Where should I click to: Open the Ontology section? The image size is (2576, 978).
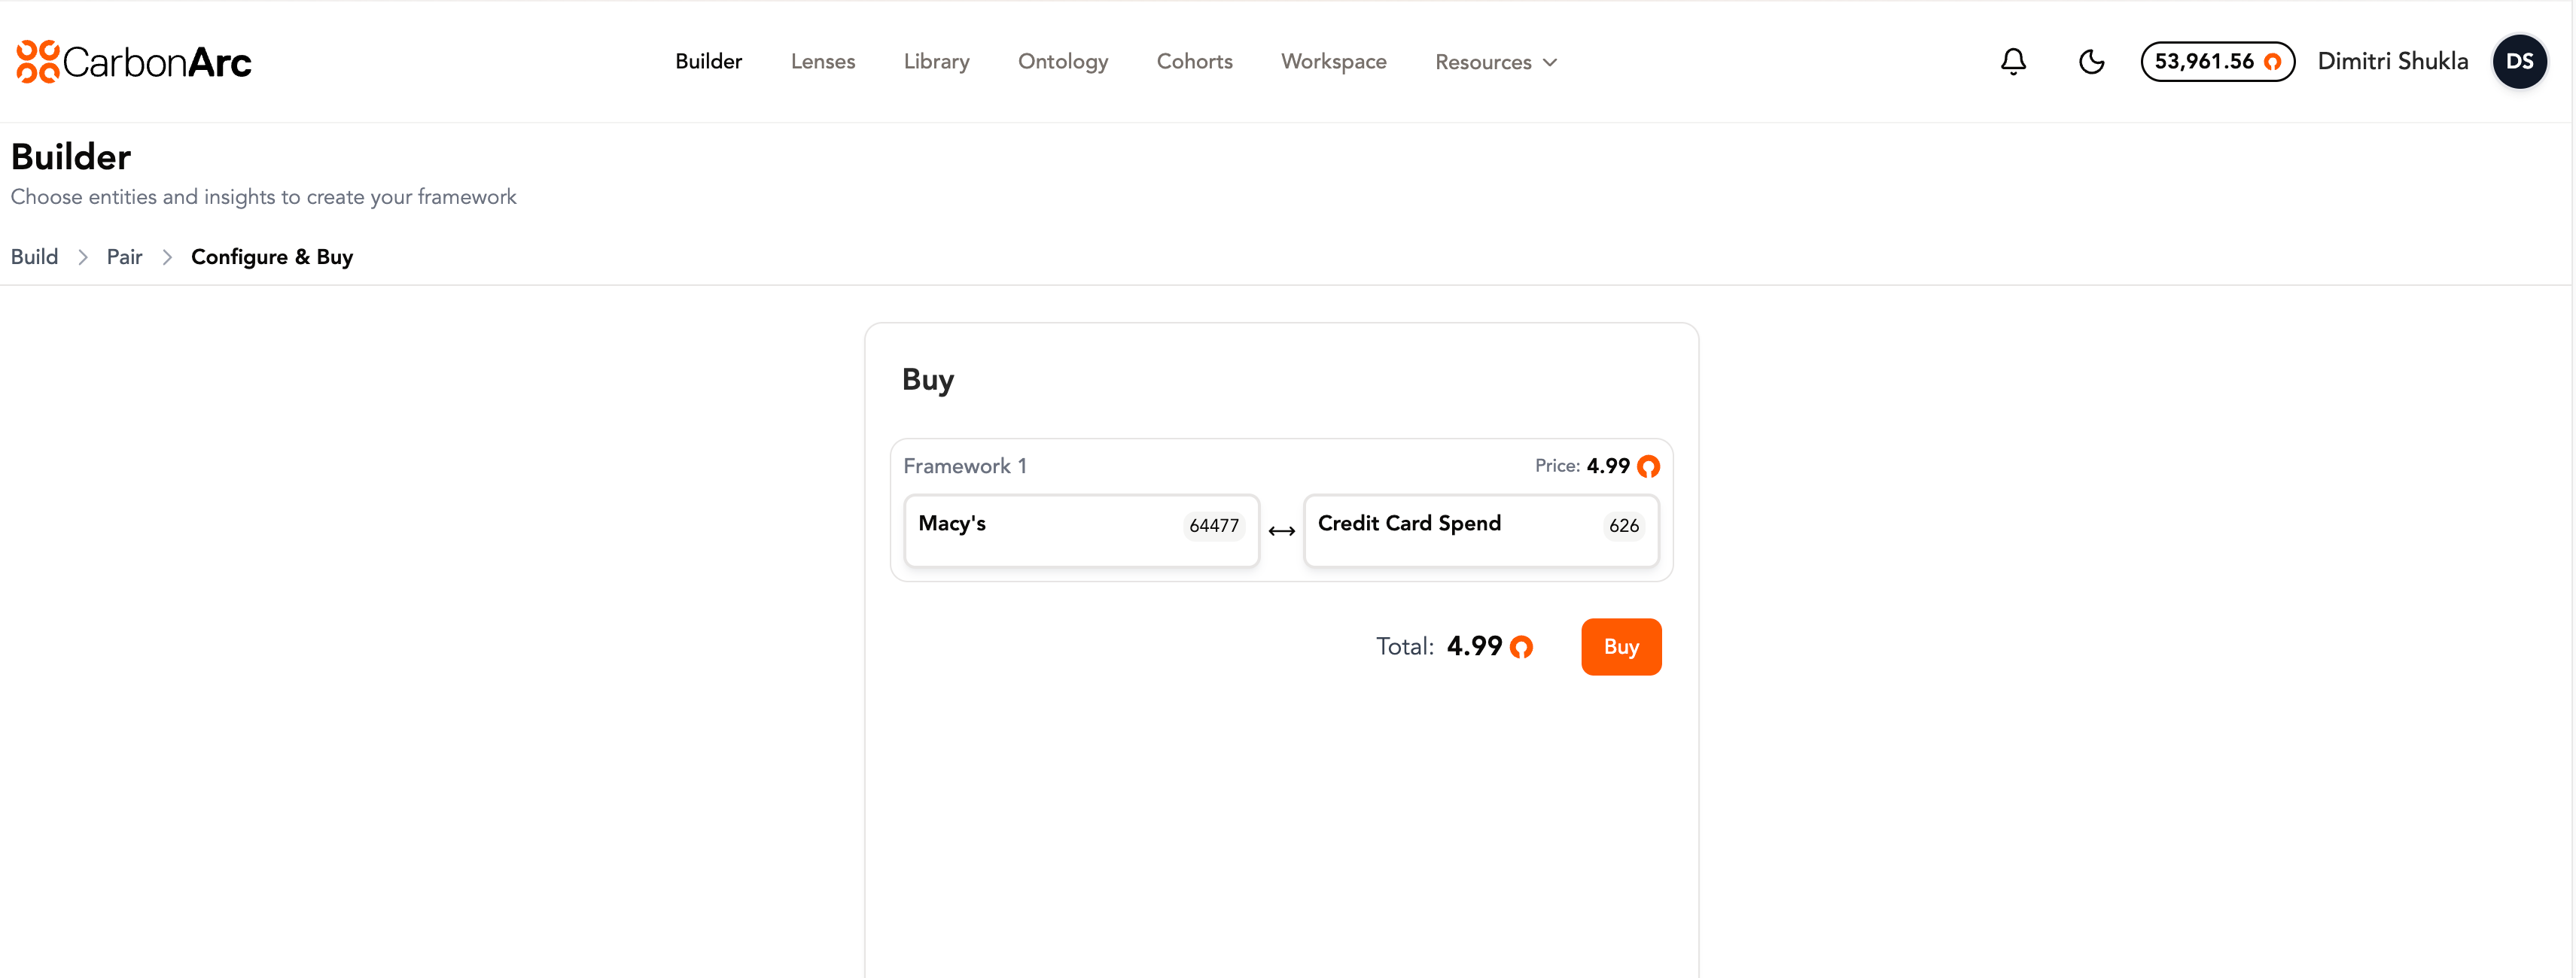pos(1062,62)
